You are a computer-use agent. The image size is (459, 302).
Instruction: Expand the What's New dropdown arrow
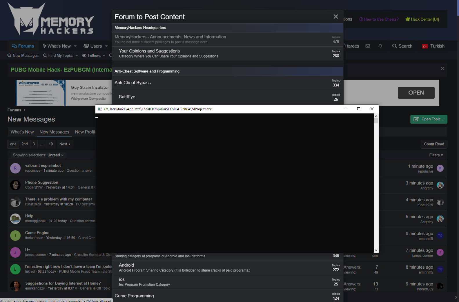(75, 46)
